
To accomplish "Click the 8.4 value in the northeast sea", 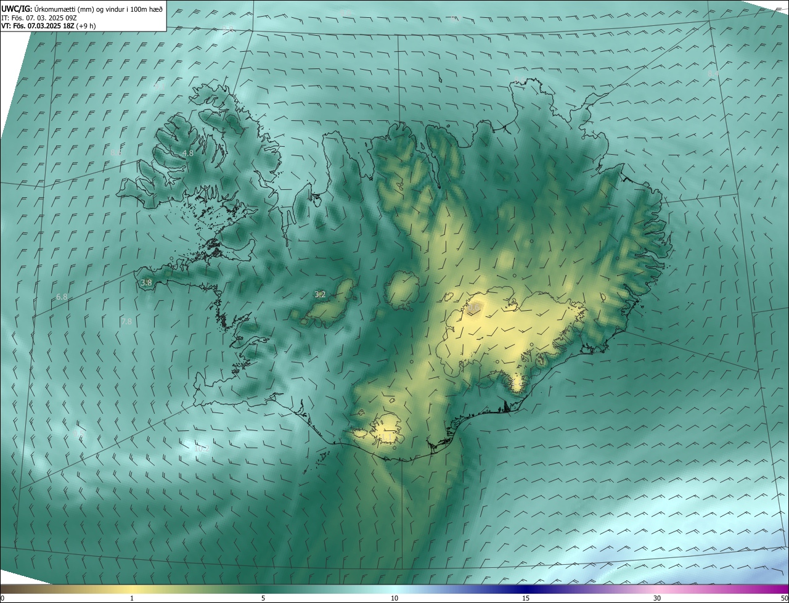I will pos(713,73).
